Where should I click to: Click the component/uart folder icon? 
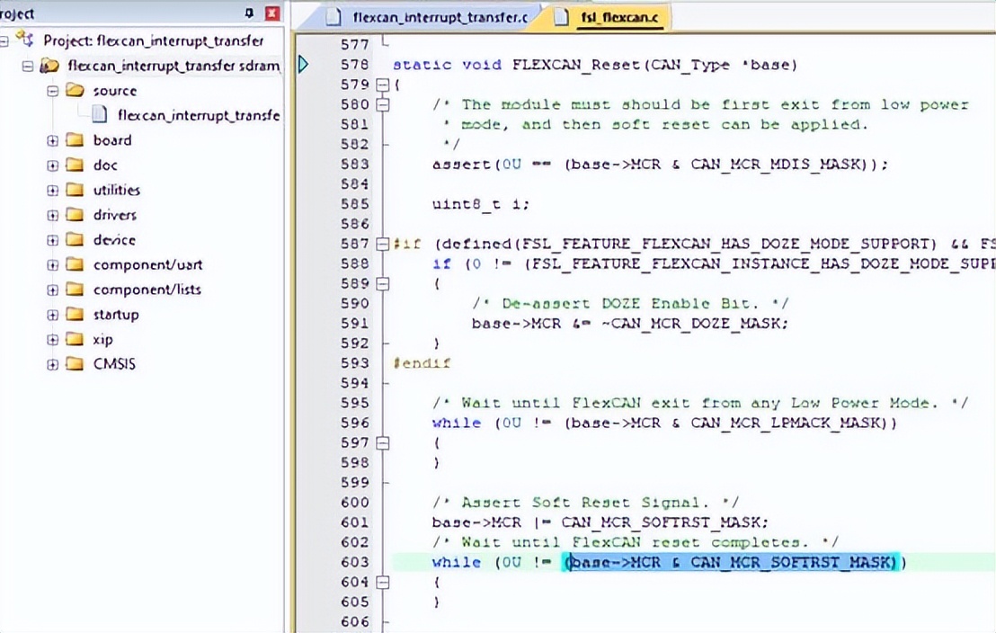(75, 263)
